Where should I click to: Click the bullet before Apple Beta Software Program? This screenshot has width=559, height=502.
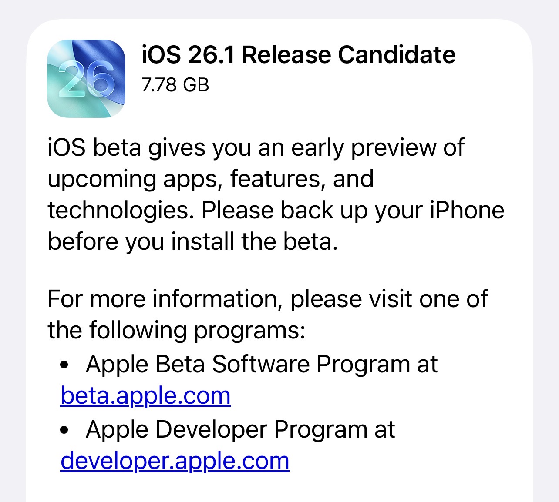point(65,365)
